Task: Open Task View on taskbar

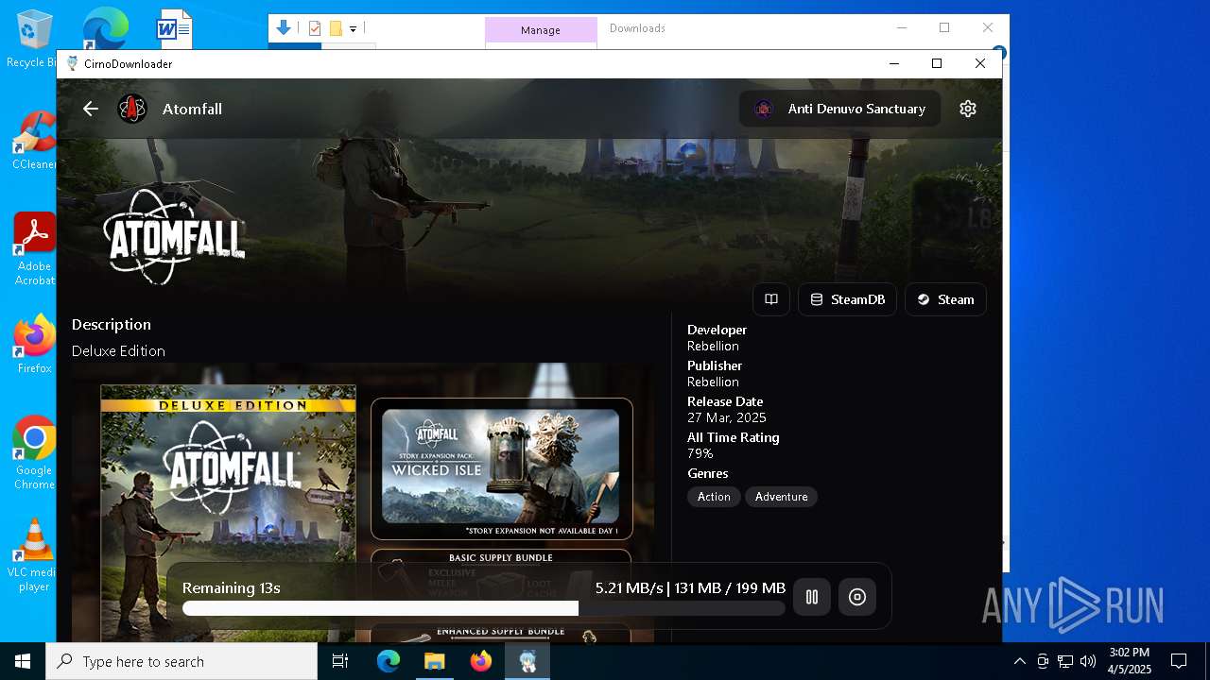Action: click(341, 661)
